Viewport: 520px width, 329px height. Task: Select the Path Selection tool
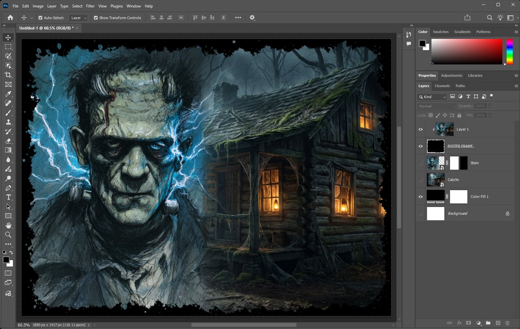coord(8,207)
